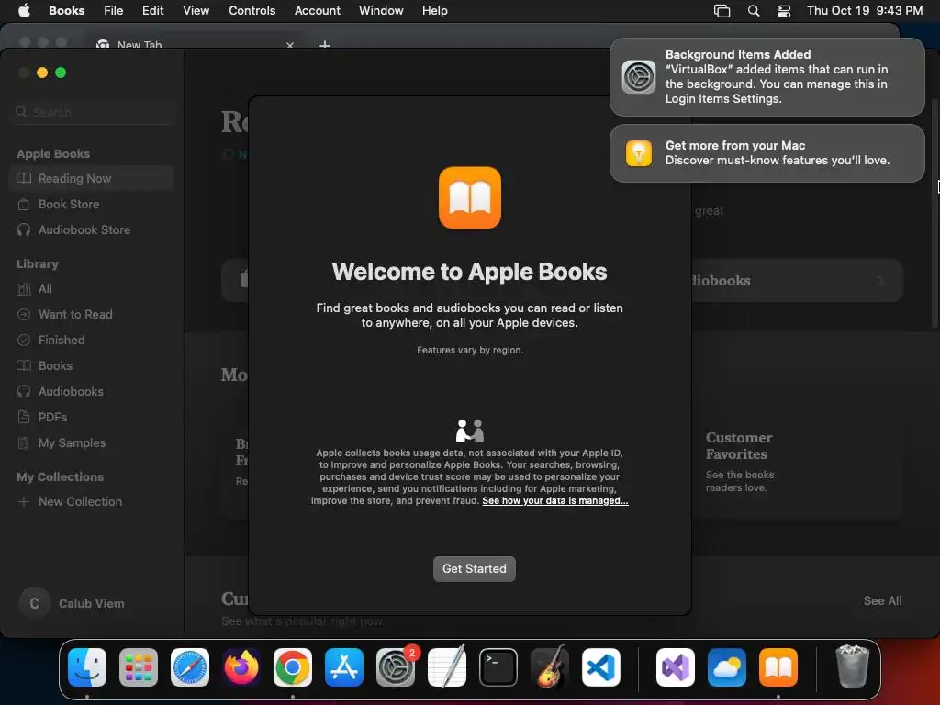Click the All library shelf icon
The image size is (940, 705).
point(23,289)
